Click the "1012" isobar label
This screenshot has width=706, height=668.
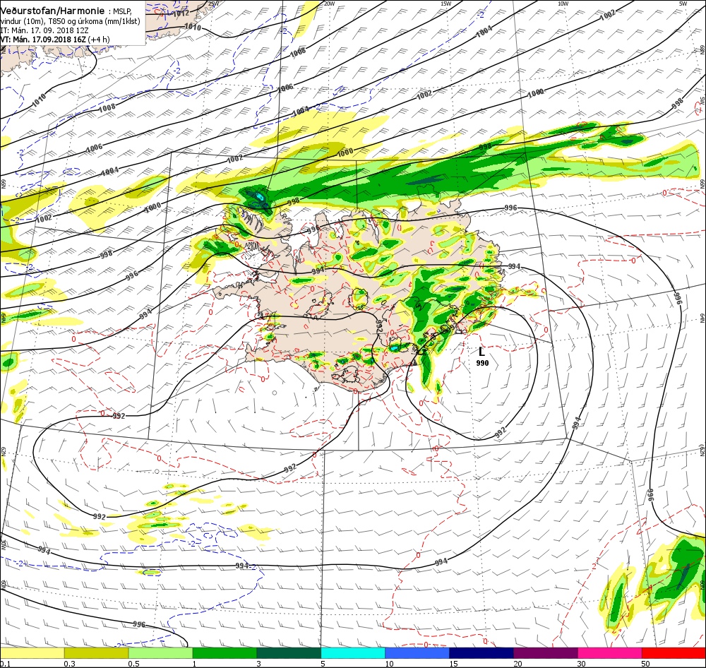[181, 13]
